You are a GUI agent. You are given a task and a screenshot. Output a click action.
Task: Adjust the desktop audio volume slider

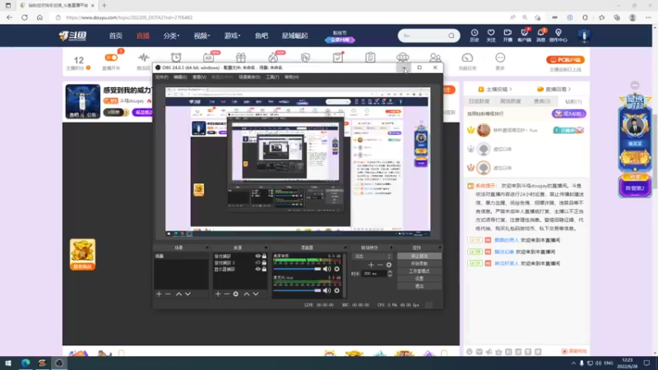[297, 269]
